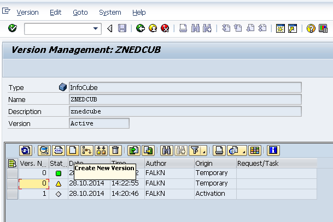Open the Help menu
Image resolution: width=333 pixels, height=222 pixels.
(x=139, y=13)
